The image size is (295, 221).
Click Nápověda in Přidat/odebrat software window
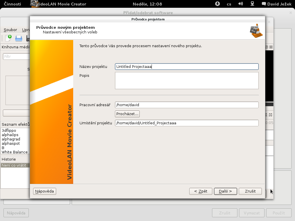click(x=16, y=213)
